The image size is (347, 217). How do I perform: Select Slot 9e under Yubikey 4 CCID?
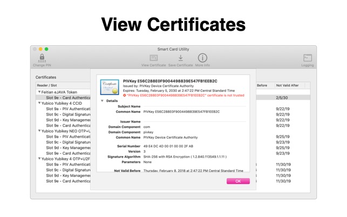click(68, 126)
